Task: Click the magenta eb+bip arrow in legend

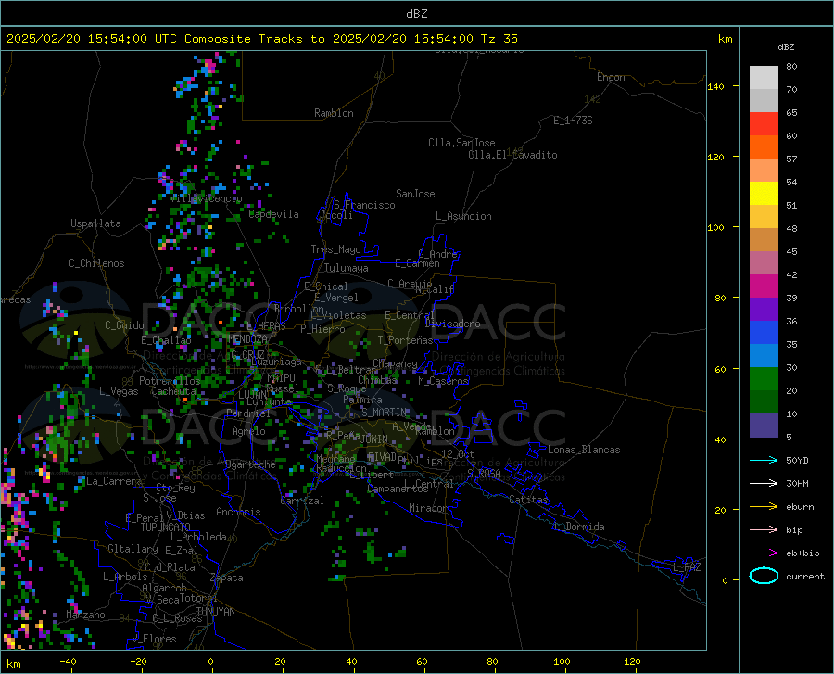Action: coord(764,553)
